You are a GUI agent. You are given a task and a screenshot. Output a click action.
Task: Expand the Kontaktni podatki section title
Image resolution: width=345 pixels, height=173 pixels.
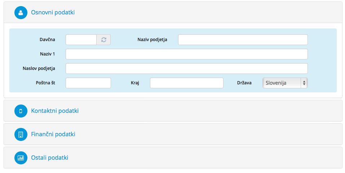[55, 111]
